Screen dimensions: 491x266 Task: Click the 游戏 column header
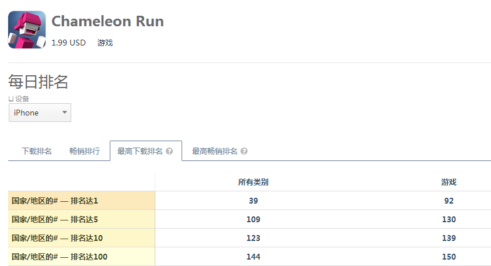coord(449,182)
